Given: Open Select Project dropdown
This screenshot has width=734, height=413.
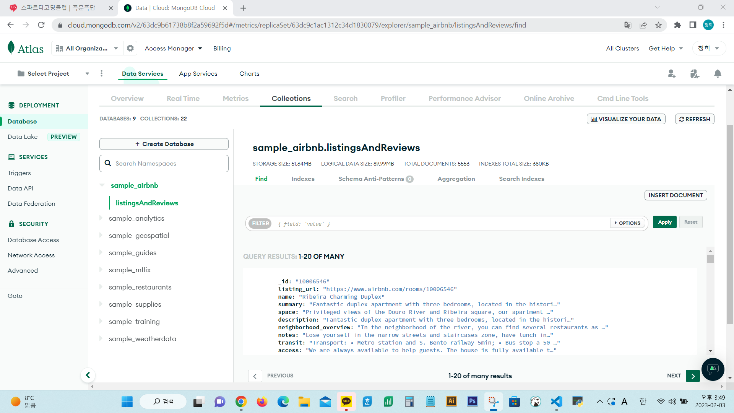Looking at the screenshot, I should click(54, 73).
